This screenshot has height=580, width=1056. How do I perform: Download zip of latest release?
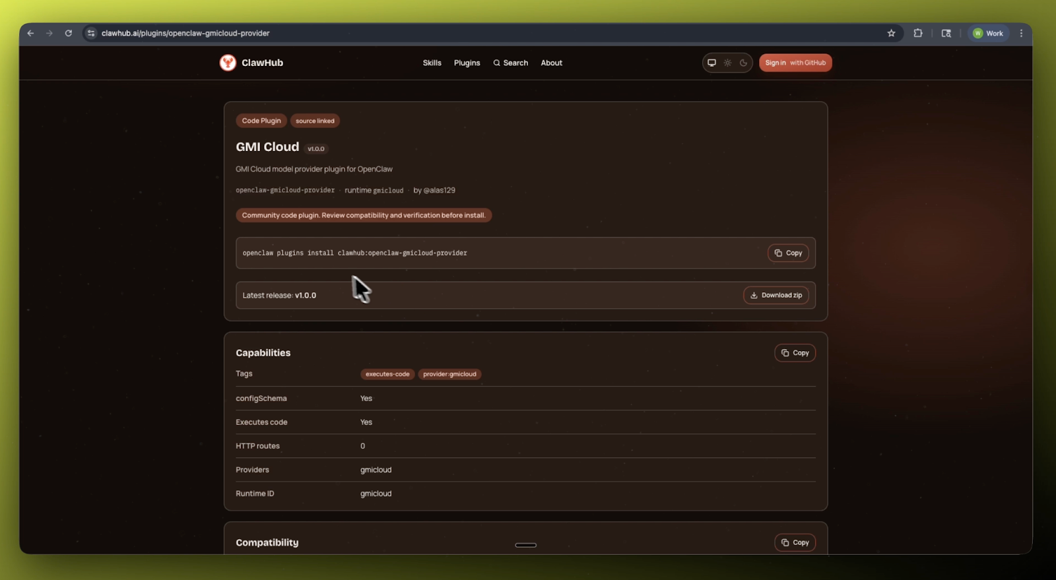point(775,295)
